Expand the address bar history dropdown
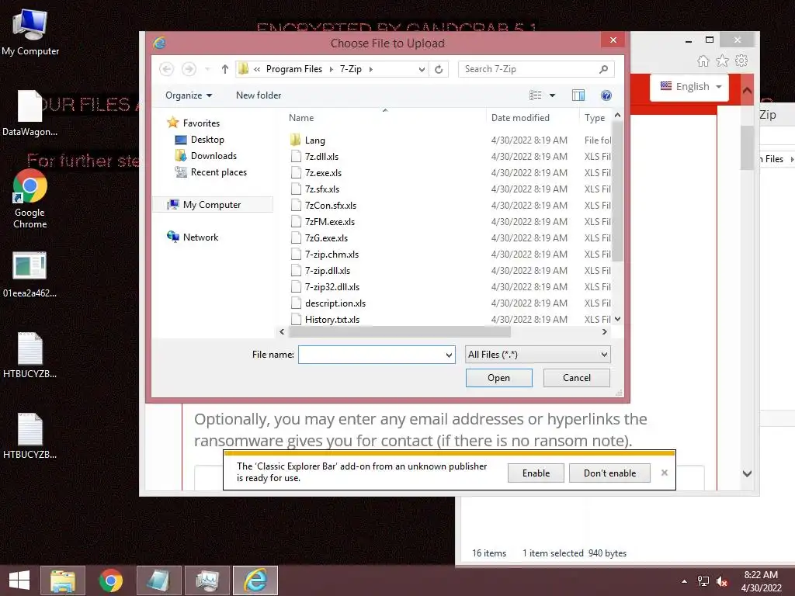 pyautogui.click(x=422, y=69)
